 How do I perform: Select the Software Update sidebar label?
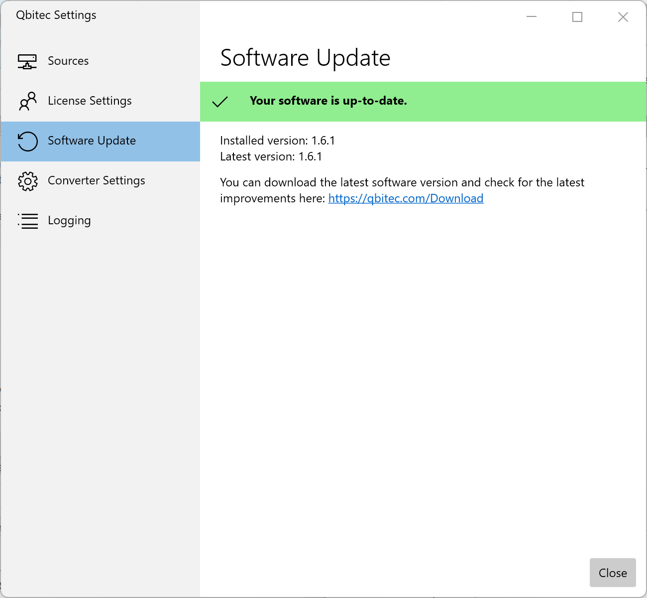(92, 141)
